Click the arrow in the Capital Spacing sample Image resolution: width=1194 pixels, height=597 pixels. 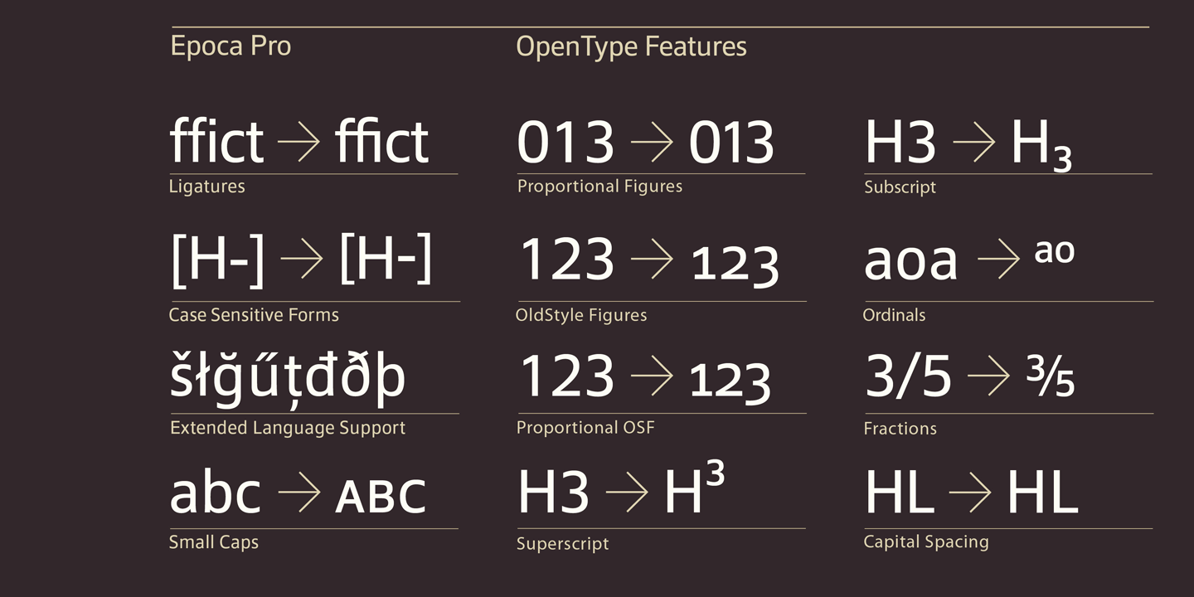pos(969,495)
